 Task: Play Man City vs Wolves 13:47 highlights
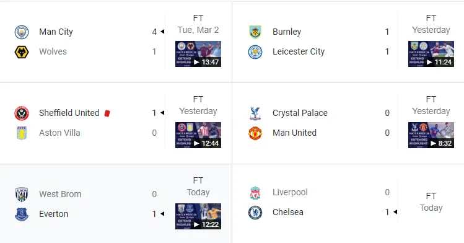[198, 54]
